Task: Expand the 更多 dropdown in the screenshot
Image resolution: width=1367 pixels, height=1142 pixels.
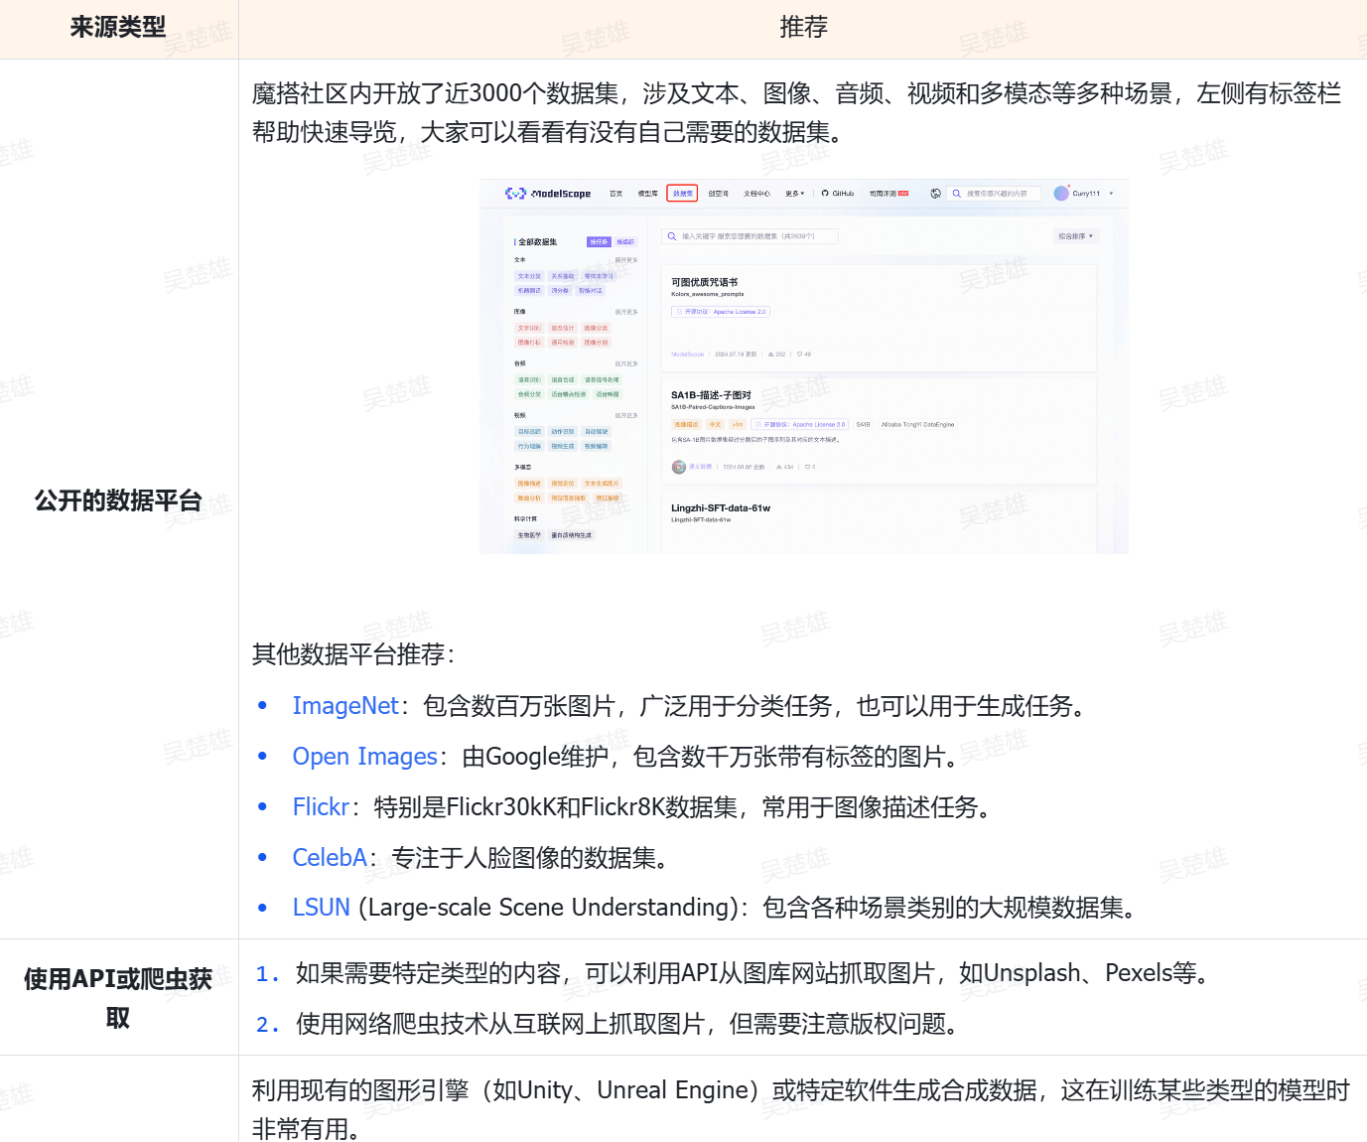Action: click(x=795, y=194)
